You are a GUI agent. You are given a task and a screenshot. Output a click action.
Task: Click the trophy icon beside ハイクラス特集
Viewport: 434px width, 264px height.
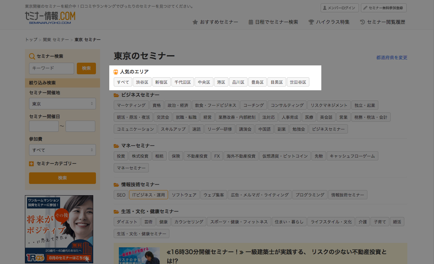(311, 22)
